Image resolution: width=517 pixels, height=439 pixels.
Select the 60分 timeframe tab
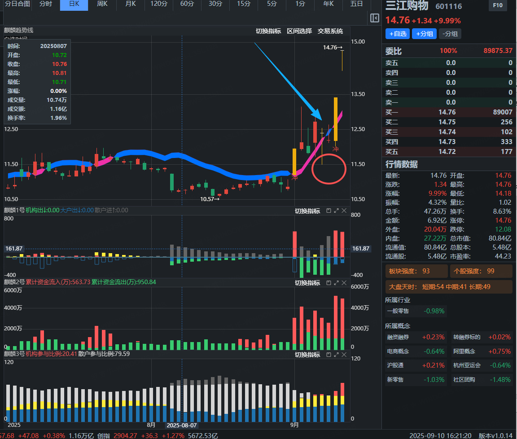coord(187,4)
